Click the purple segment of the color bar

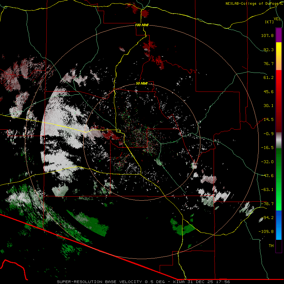coord(279,35)
